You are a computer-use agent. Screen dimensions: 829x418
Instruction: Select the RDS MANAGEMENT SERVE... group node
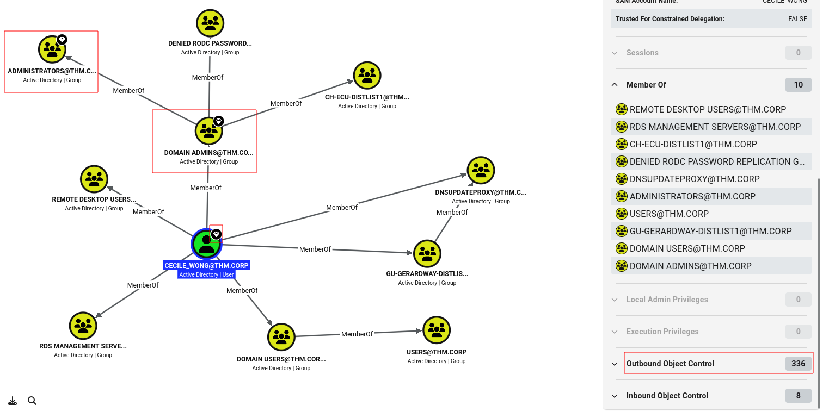point(83,326)
